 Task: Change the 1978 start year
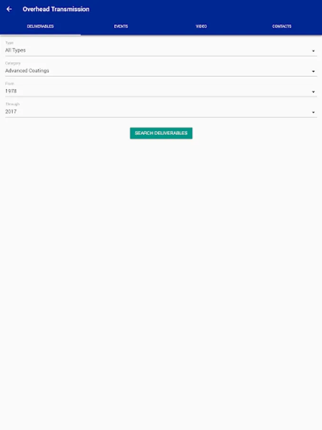point(161,91)
